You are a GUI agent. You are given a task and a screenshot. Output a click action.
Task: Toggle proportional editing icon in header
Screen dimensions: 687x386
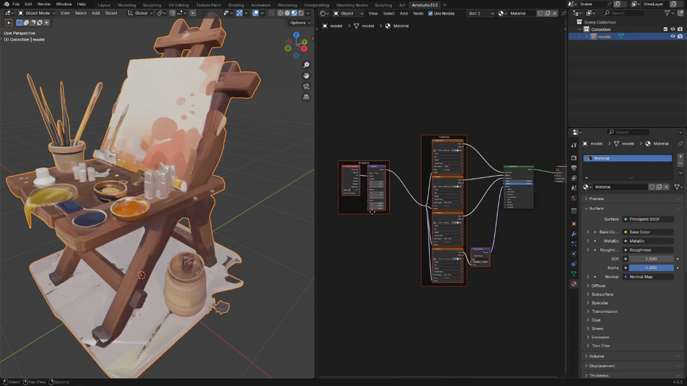(x=193, y=13)
